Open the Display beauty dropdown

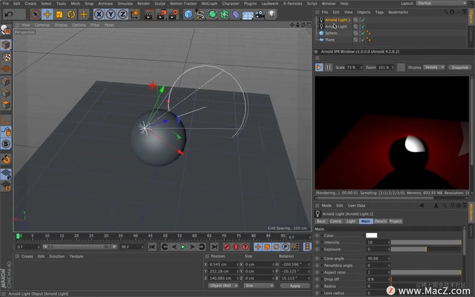pos(434,67)
